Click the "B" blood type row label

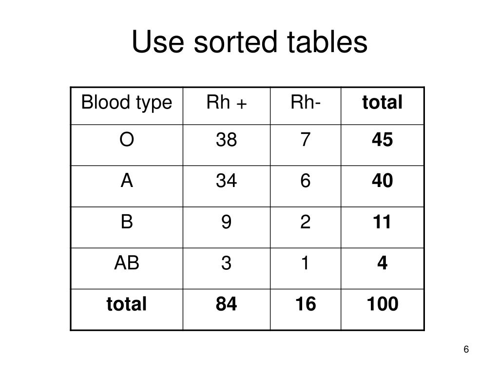[x=127, y=222]
